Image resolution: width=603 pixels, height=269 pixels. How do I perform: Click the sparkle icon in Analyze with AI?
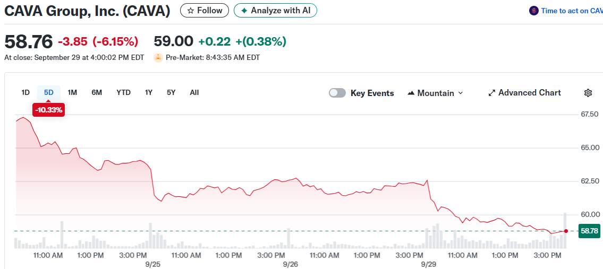click(x=244, y=11)
